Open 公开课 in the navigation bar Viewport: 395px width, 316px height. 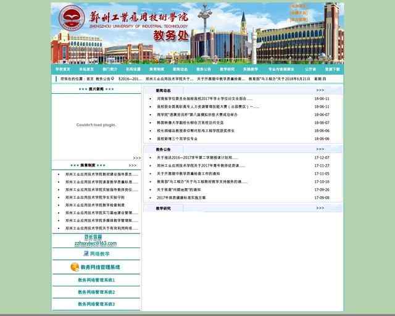coord(310,69)
